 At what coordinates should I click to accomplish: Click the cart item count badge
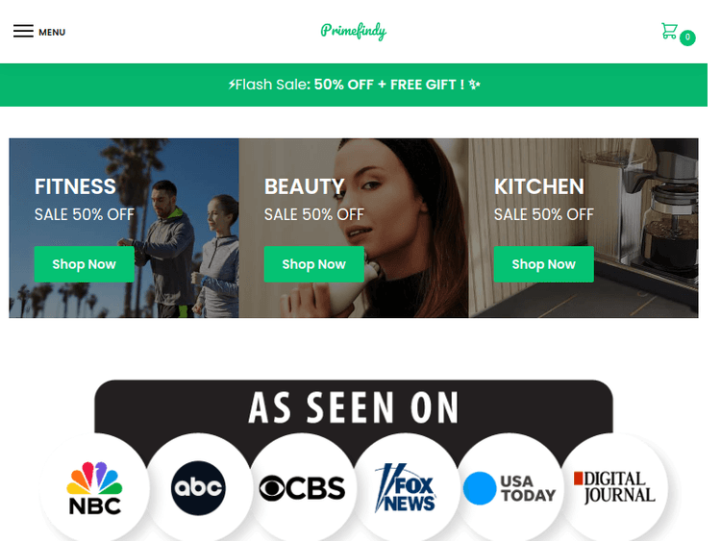(687, 37)
